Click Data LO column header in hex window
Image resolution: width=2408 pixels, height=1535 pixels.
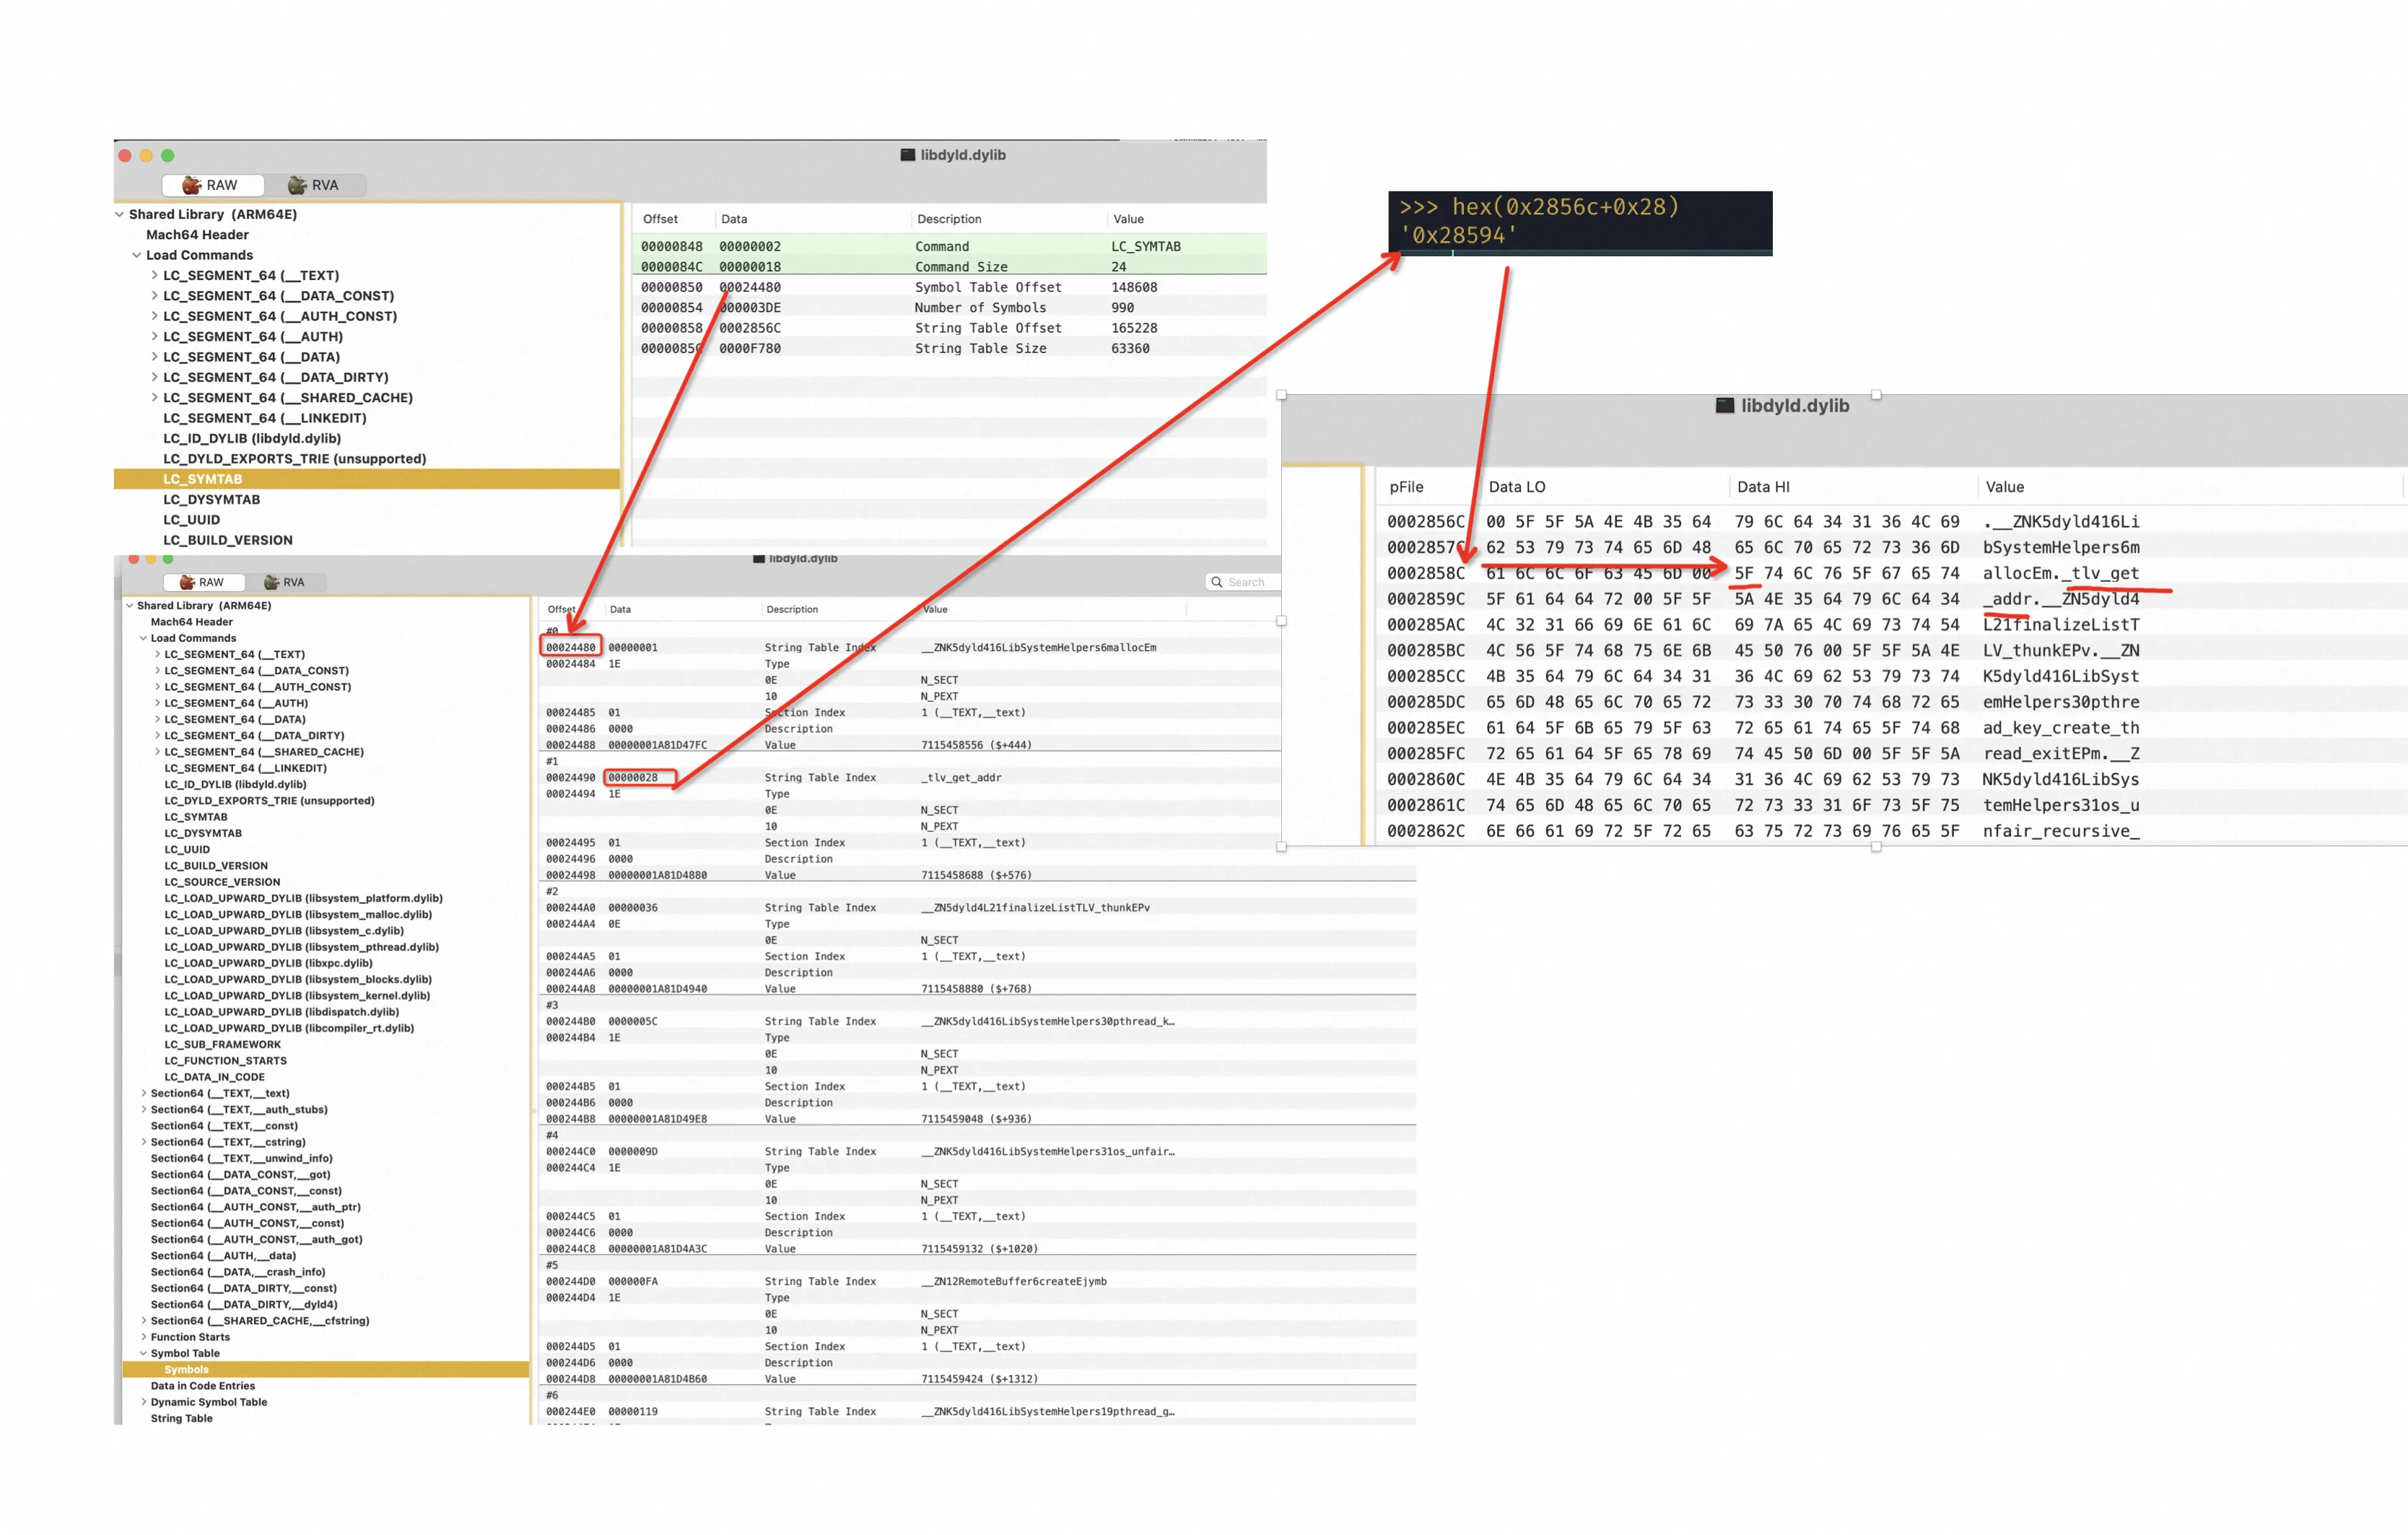point(1516,487)
